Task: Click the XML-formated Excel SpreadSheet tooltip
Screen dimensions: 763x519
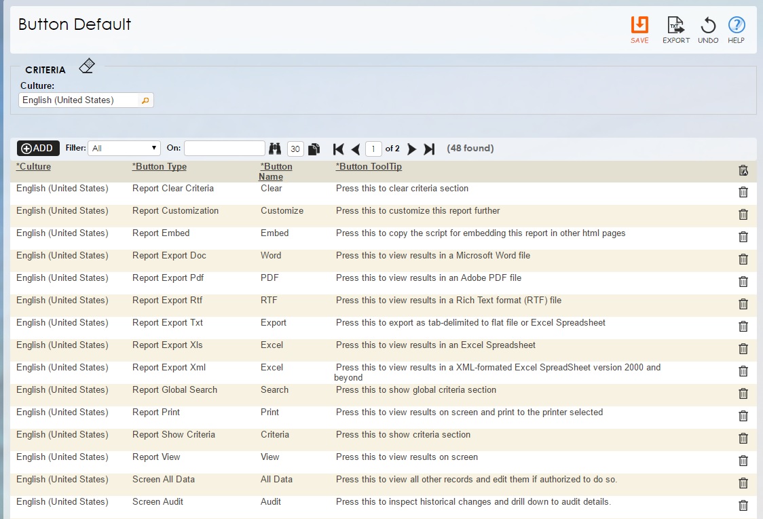Action: coord(498,372)
